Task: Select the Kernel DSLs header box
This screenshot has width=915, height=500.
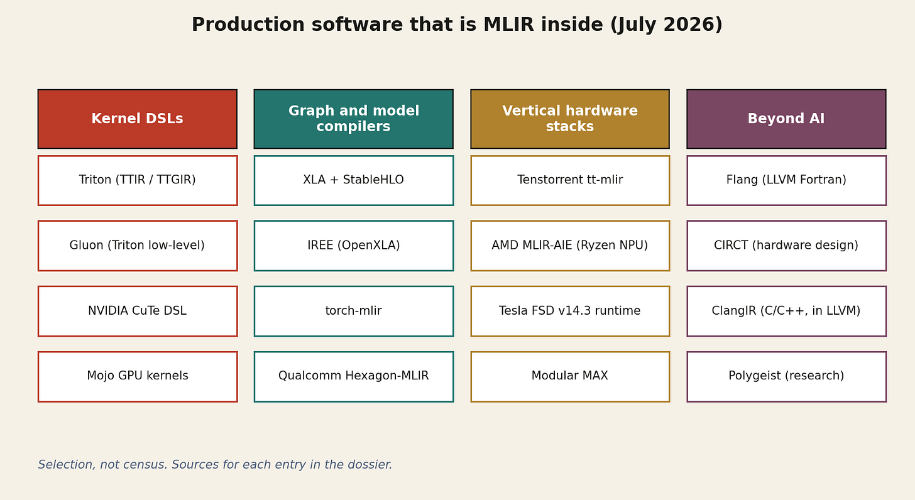Action: point(138,119)
